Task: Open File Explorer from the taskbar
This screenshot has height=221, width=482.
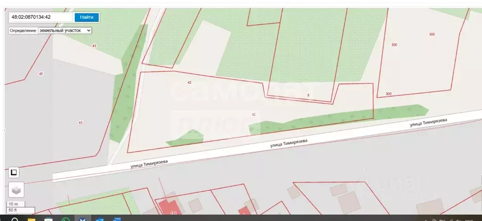Action: [x=31, y=219]
